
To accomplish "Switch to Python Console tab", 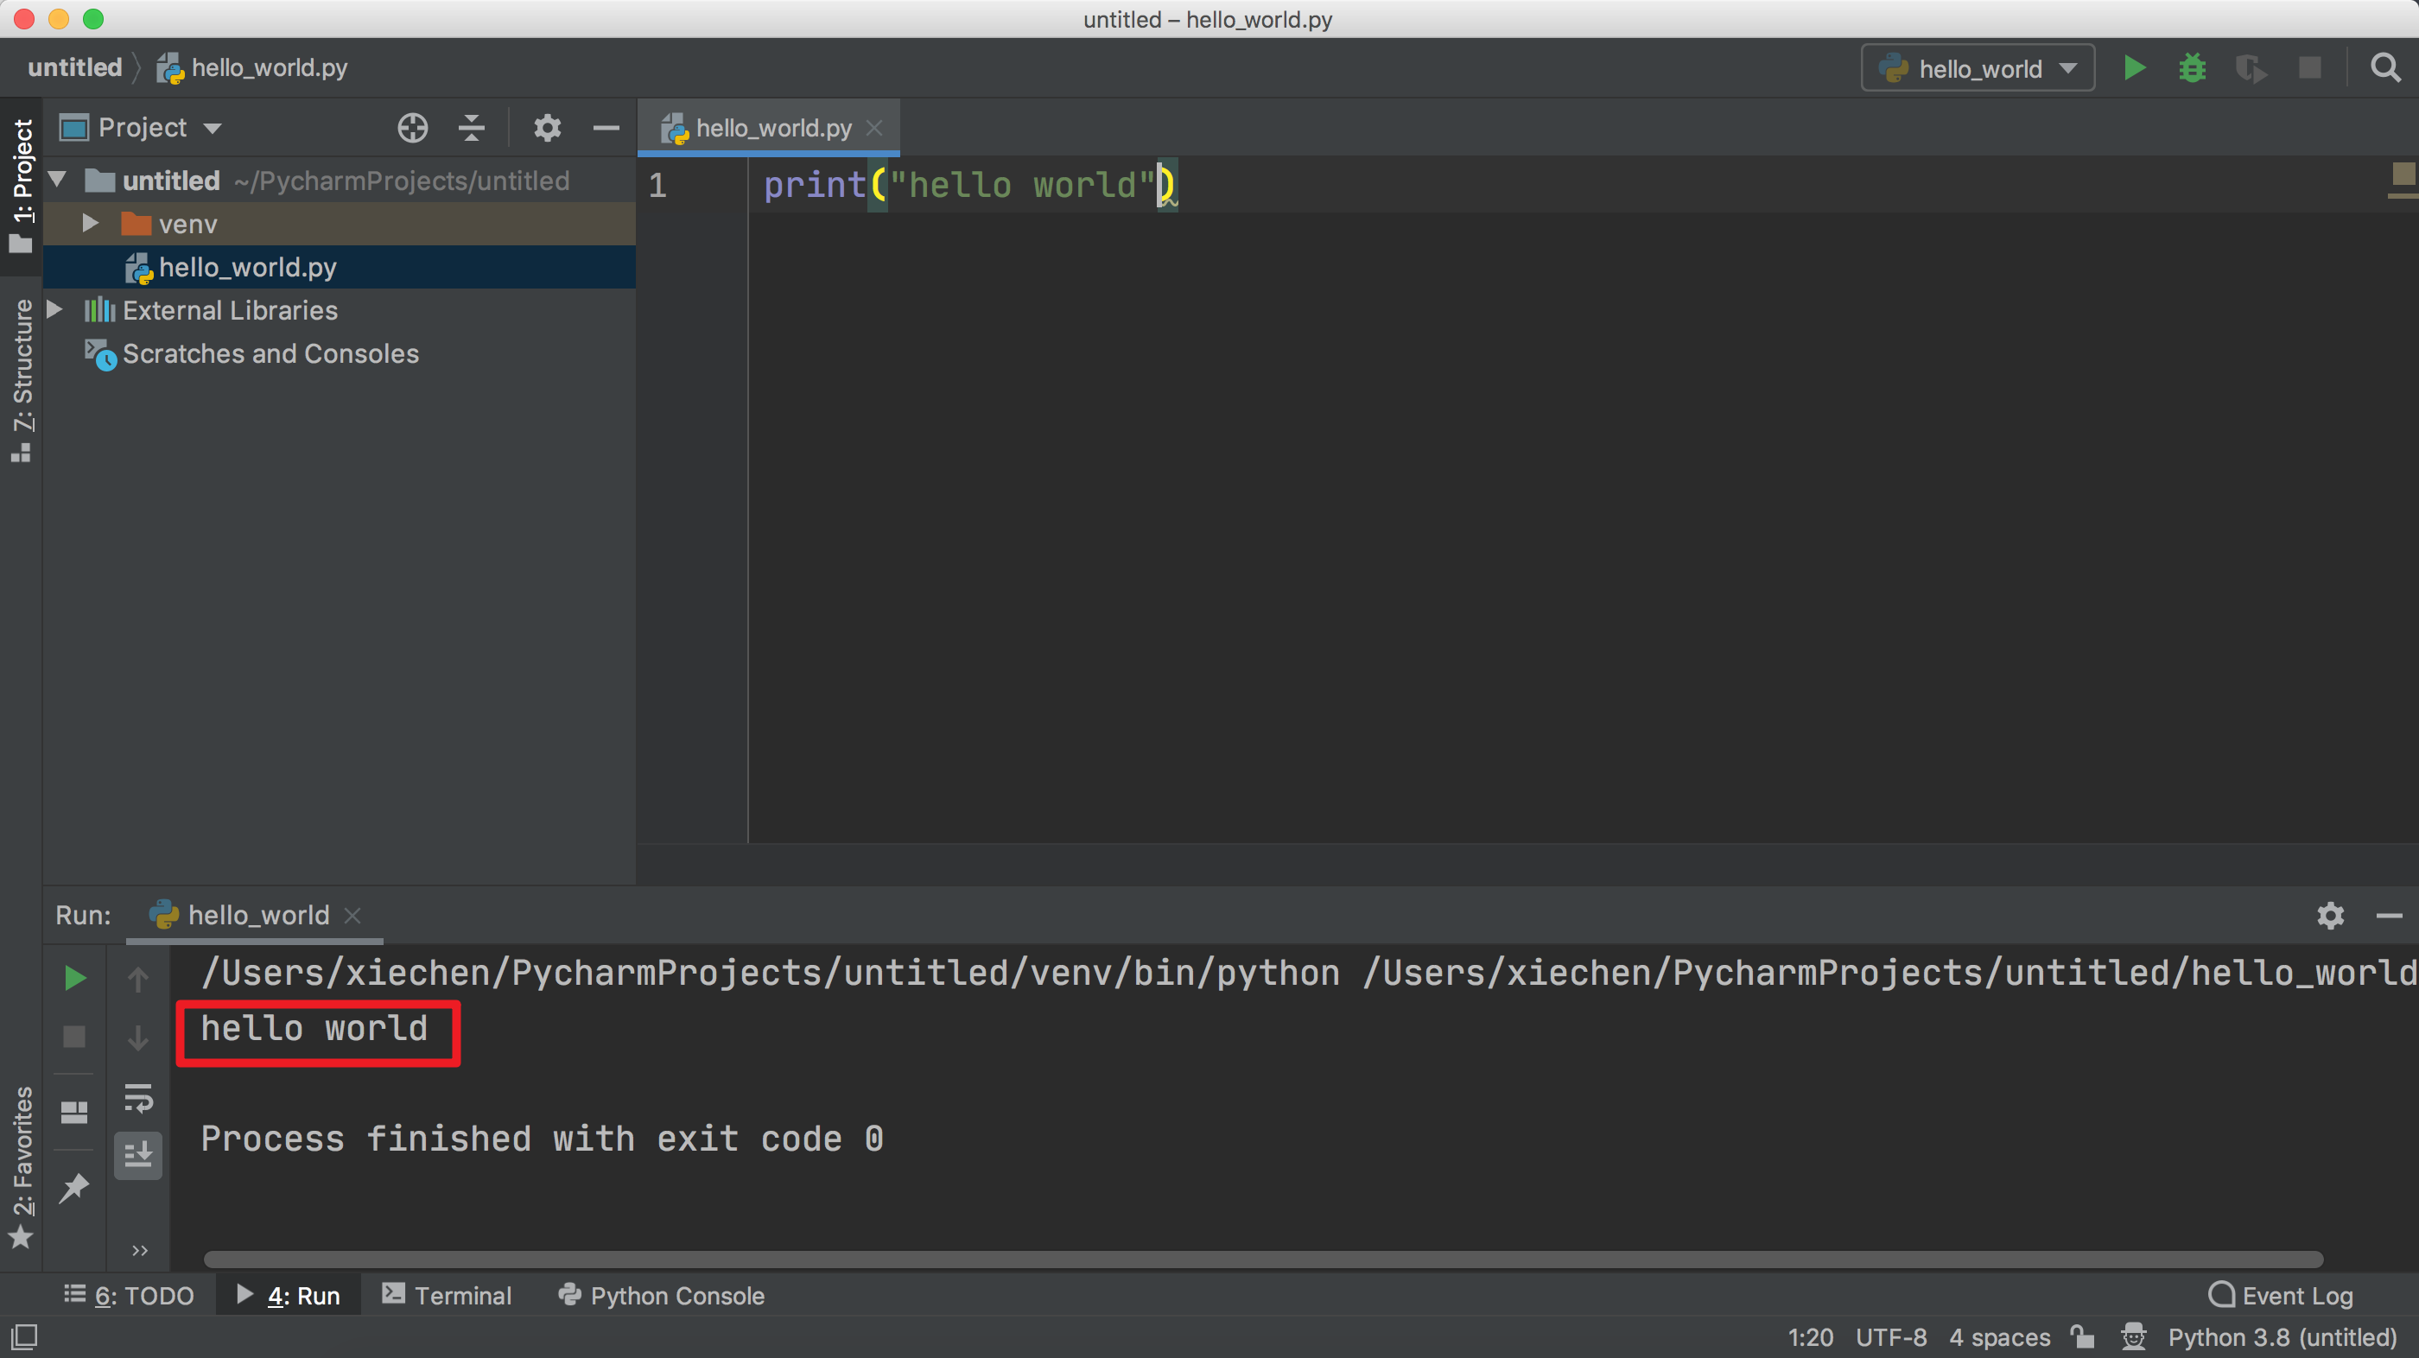I will coord(661,1296).
